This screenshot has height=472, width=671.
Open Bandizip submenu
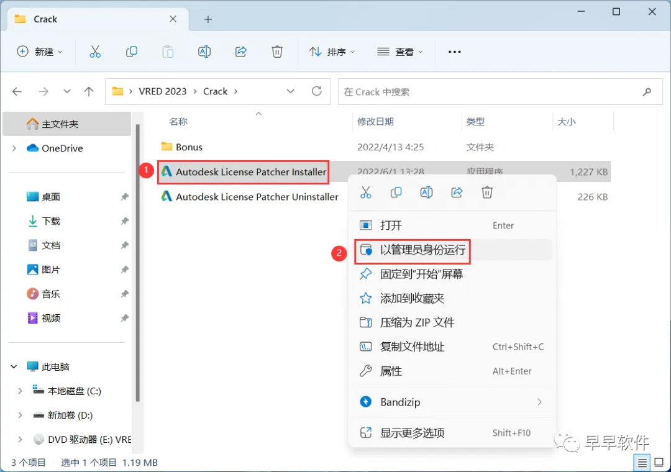(452, 402)
